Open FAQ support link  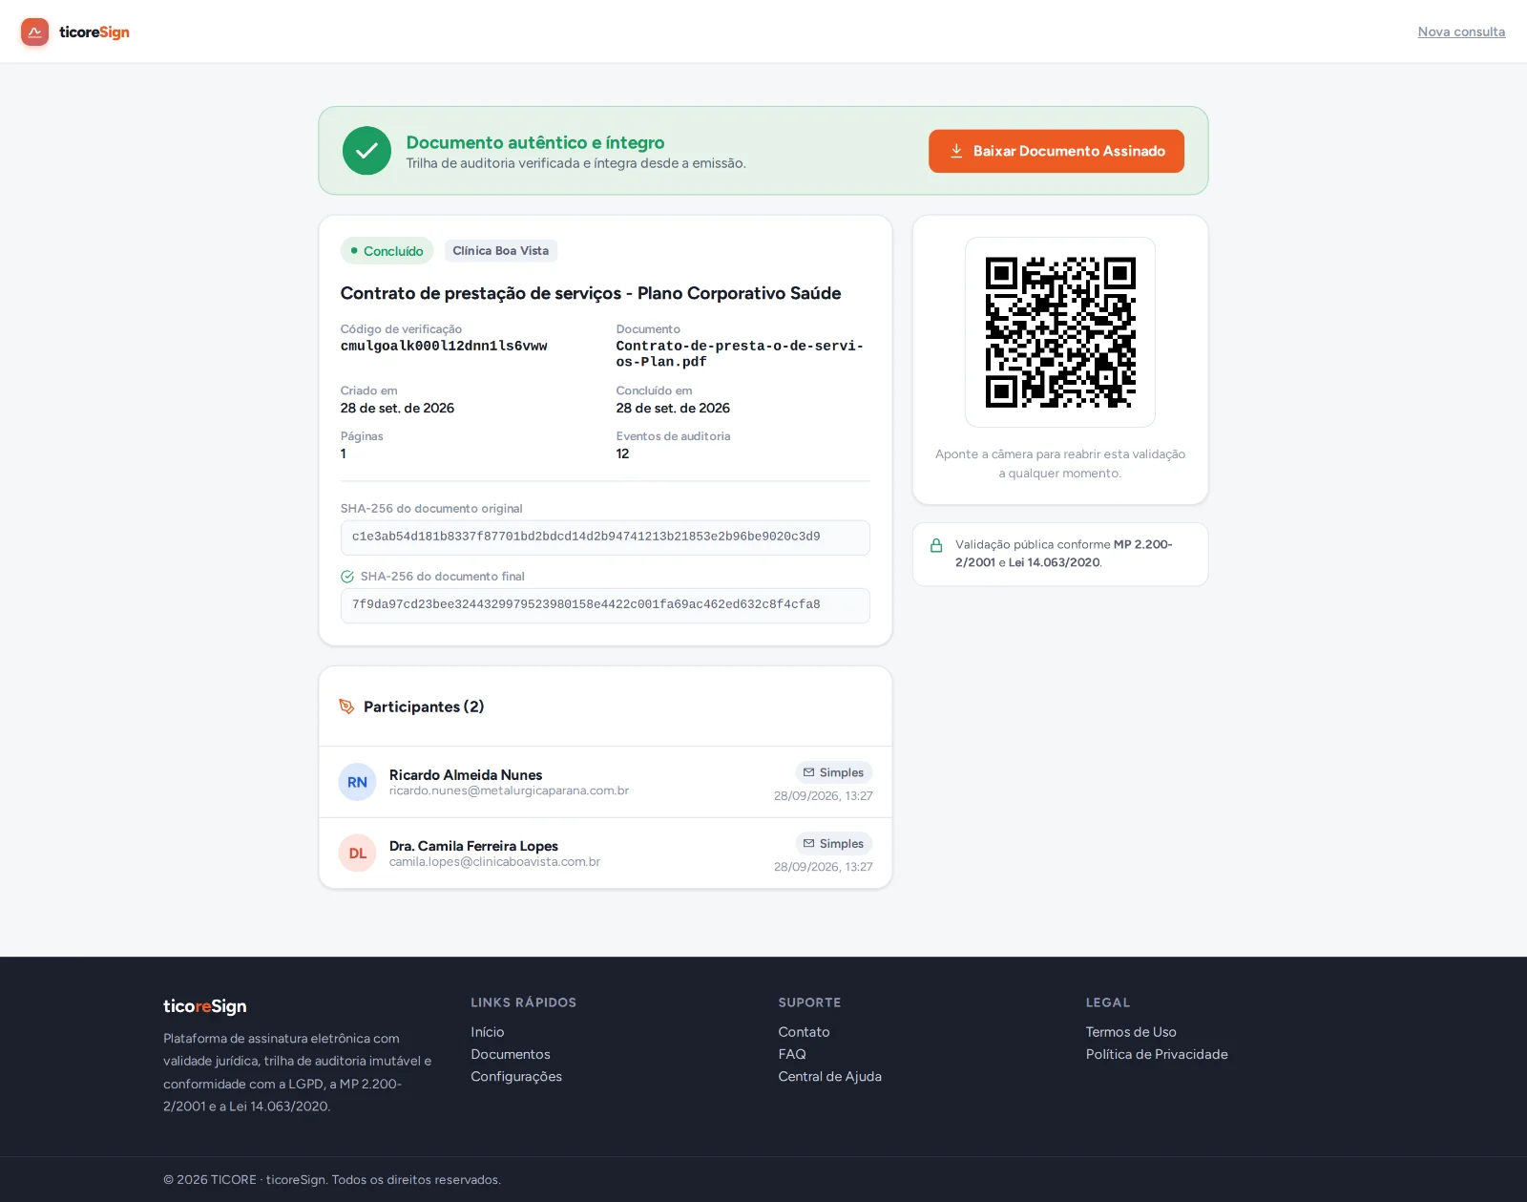pyautogui.click(x=792, y=1054)
